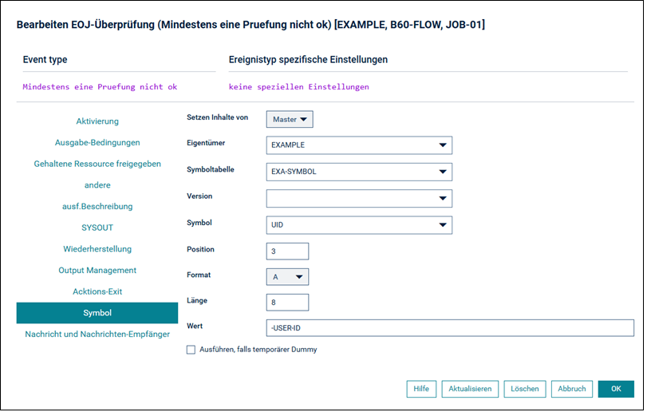Open Nachricht und Nachrichten-Empfänger section
Viewport: 647px width, 412px height.
pyautogui.click(x=97, y=334)
